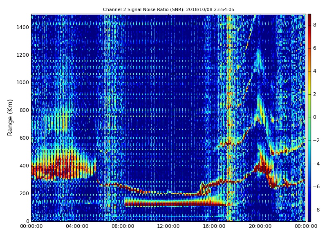The width and height of the screenshot is (327, 245).
Task: Click the 16:00:00 time axis label
Action: [214, 226]
